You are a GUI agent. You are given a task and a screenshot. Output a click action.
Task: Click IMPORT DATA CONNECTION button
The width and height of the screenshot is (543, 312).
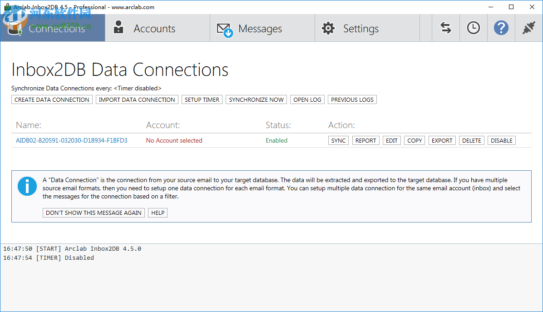pos(137,99)
